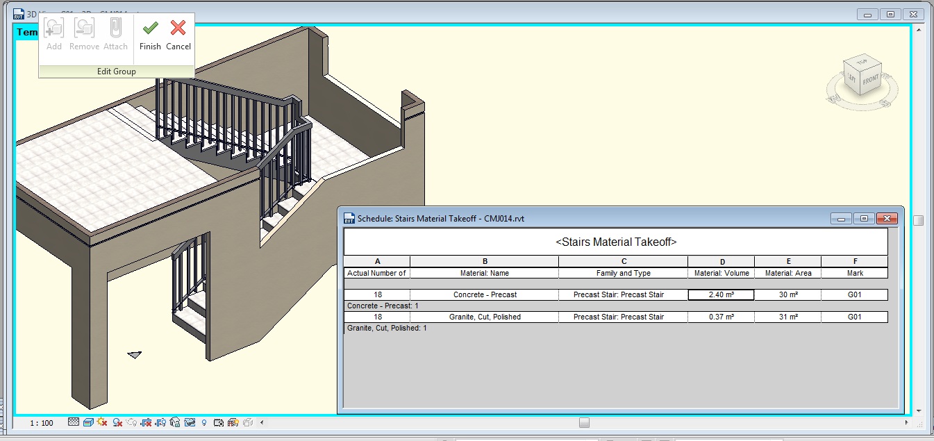This screenshot has height=441, width=934.
Task: Click the Unlocked 3D View house icon
Action: click(175, 422)
